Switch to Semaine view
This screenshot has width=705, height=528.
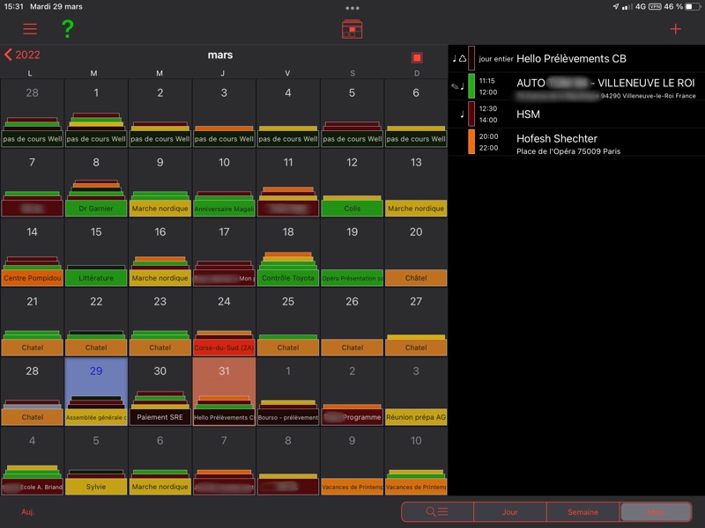click(x=583, y=511)
